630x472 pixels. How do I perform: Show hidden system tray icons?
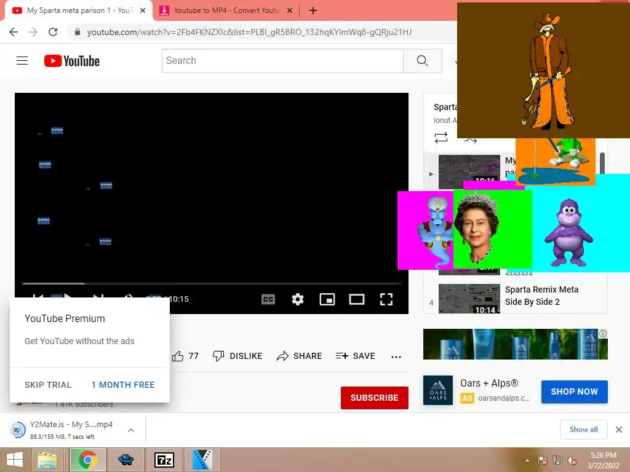[527, 460]
